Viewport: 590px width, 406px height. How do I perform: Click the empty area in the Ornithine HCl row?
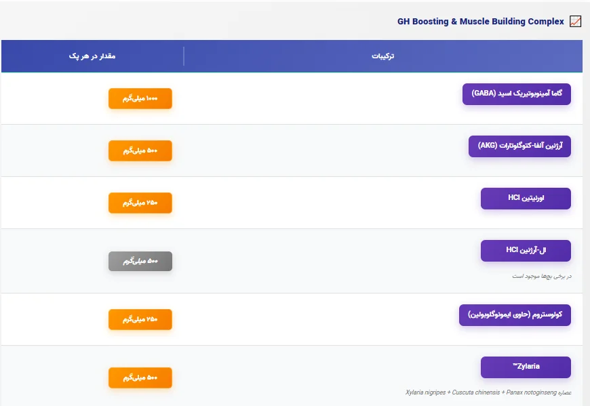tap(326, 203)
